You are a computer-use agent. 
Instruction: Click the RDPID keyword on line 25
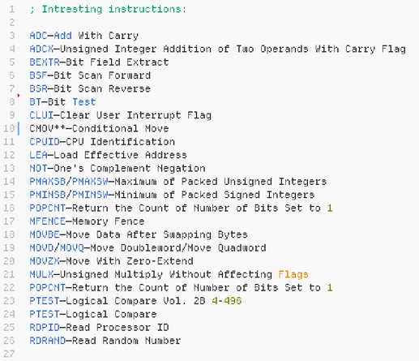click(45, 328)
